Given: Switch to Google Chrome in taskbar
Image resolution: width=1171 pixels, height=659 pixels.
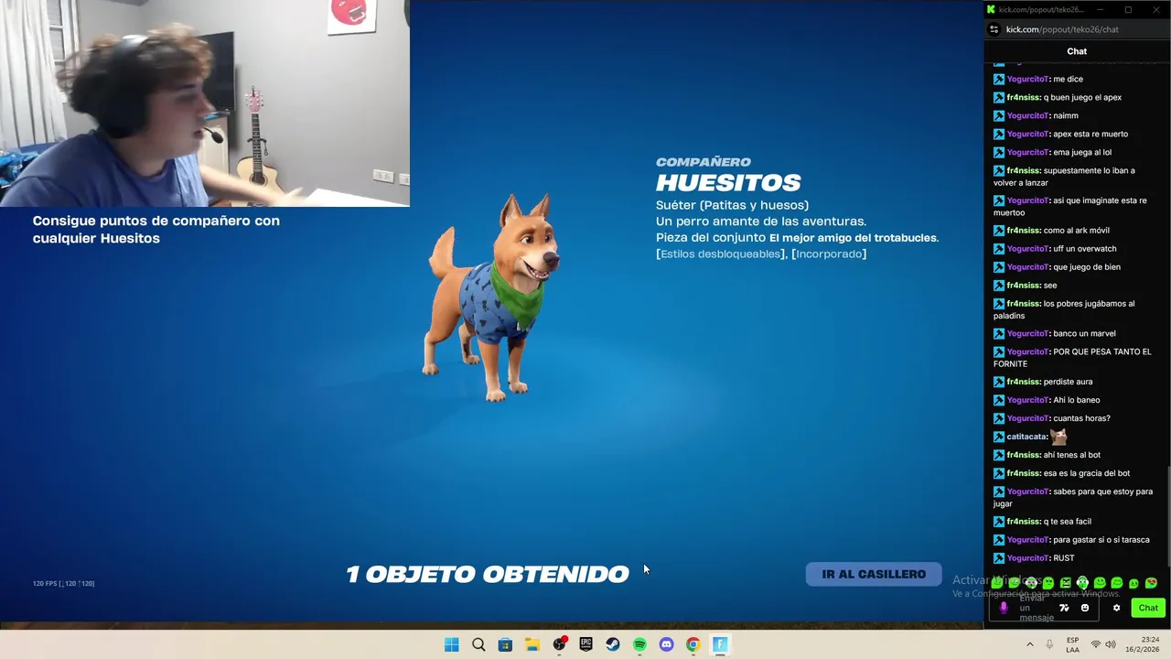Looking at the screenshot, I should coord(693,644).
